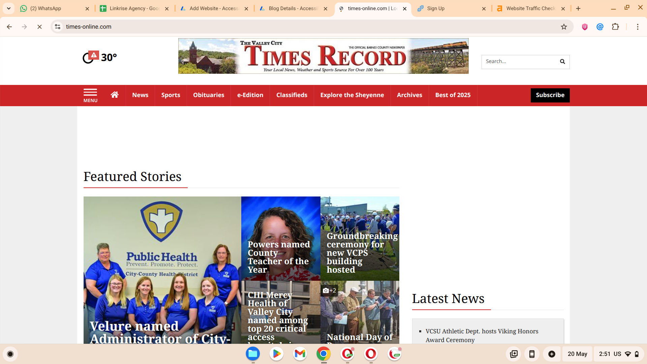Open the Obituaries section
The width and height of the screenshot is (647, 364).
point(209,95)
